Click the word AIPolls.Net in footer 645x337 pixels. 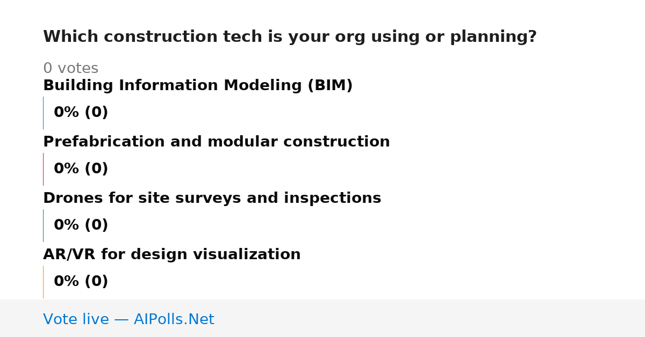coord(174,320)
